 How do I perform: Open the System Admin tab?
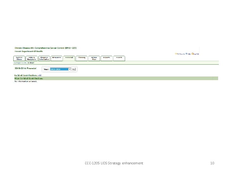point(19,58)
